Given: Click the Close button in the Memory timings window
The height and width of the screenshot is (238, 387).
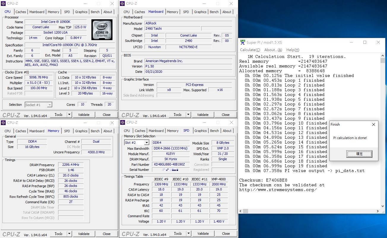Looking at the screenshot, I should point(107,234).
